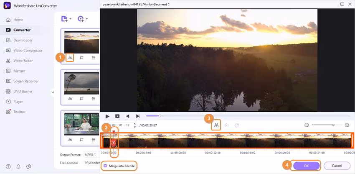The image size is (355, 174).
Task: Open the Player section
Action: [x=15, y=102]
